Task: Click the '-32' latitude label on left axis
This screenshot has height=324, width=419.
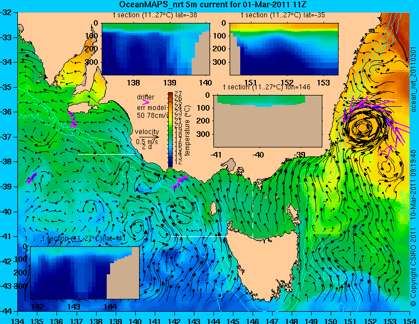Action: (6, 12)
